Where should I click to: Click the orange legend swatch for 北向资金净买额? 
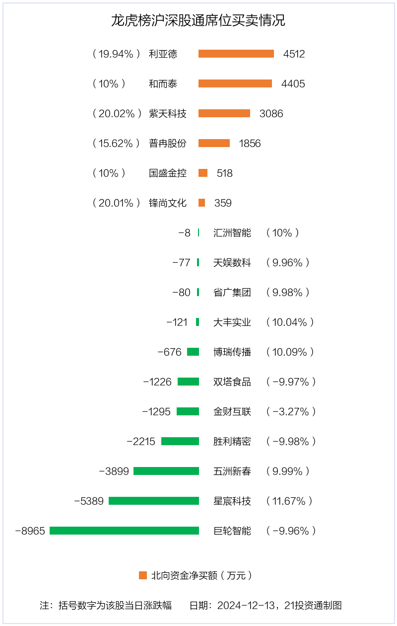(143, 575)
